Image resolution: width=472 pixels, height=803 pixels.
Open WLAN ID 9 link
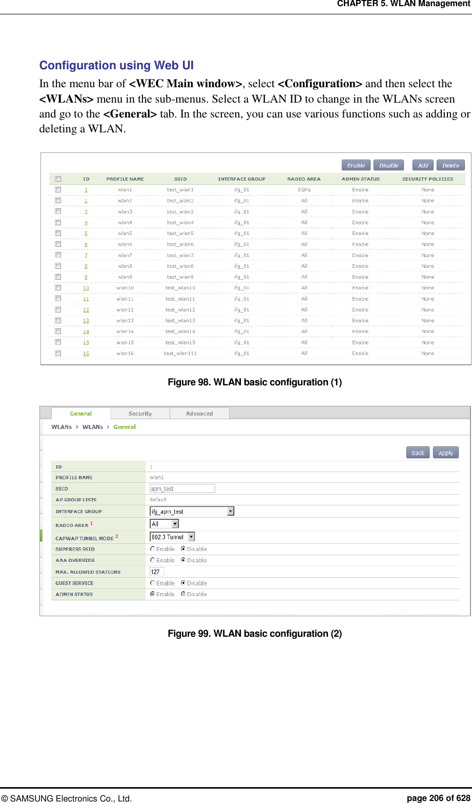86,277
